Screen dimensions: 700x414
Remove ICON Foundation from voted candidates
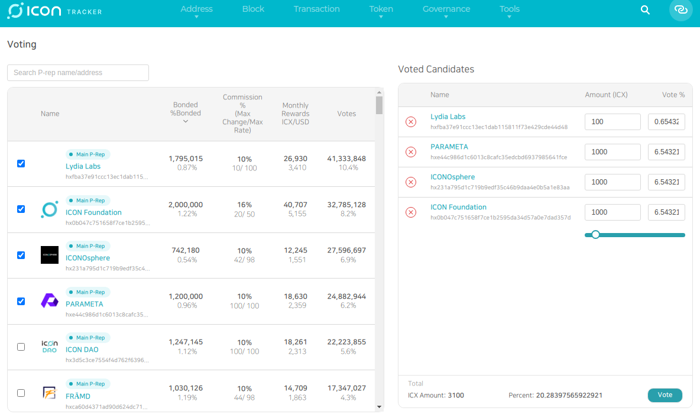pos(410,212)
